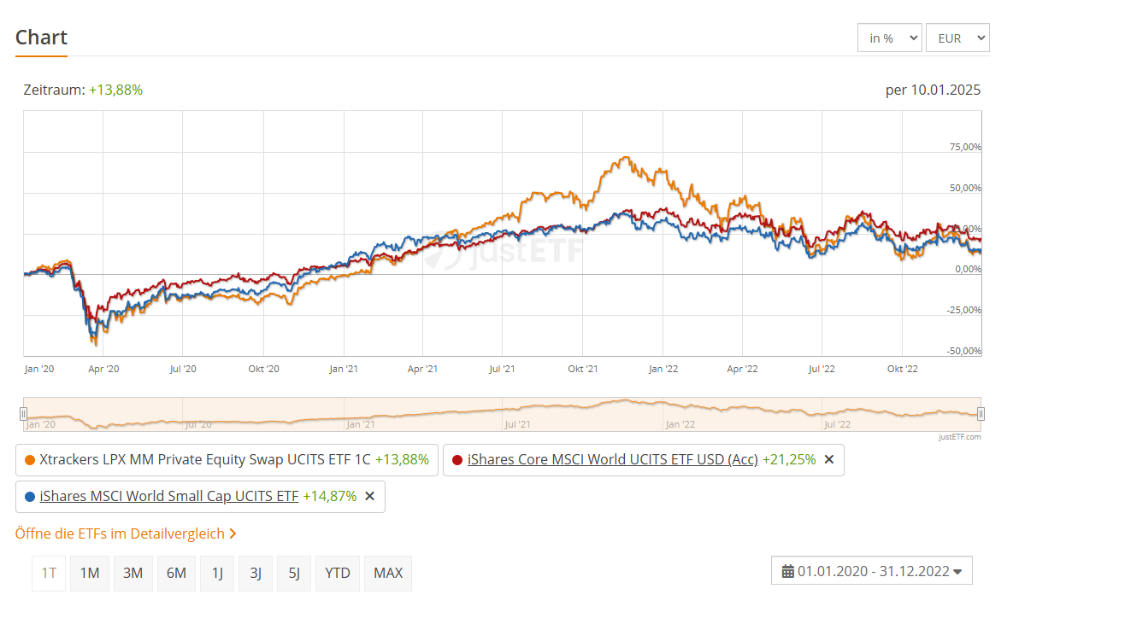Open iShares Core MSCI World UCITS ETF link
1125x618 pixels.
pos(612,459)
